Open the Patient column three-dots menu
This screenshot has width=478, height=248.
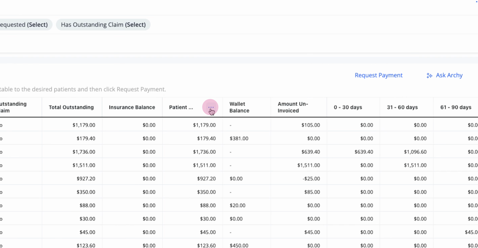[x=211, y=107]
